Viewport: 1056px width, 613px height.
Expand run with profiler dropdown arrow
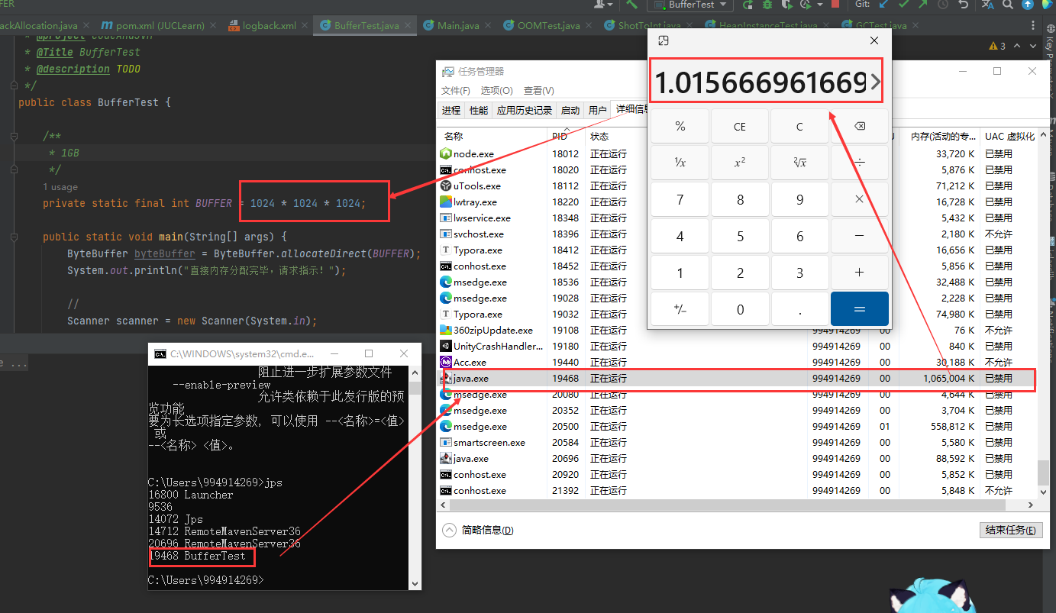pyautogui.click(x=819, y=5)
